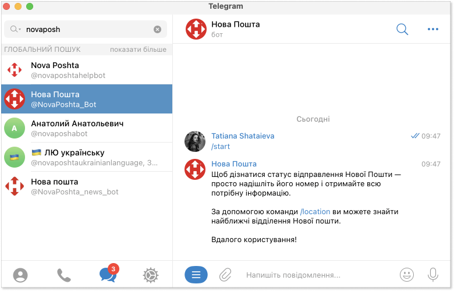Clear the search field text

[157, 29]
